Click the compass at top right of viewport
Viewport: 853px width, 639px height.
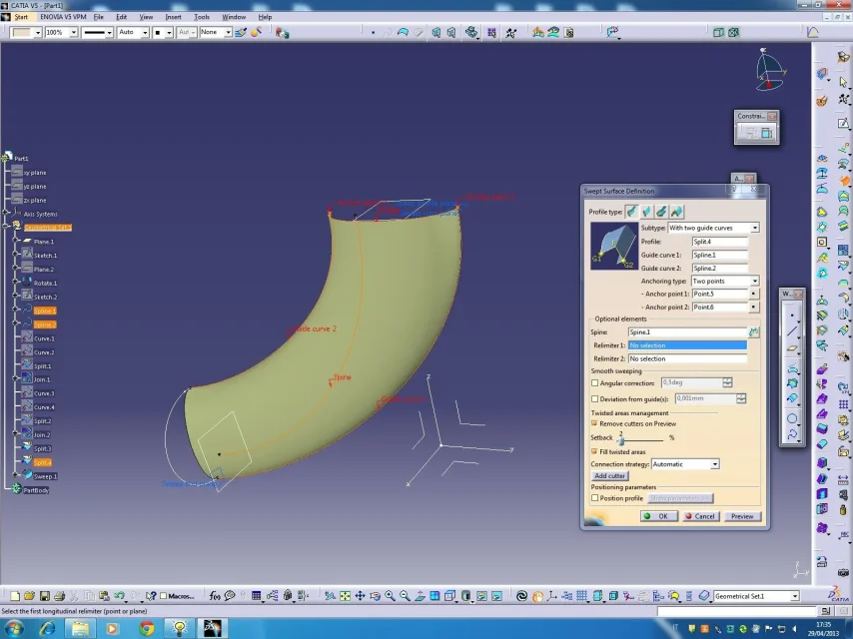(x=770, y=70)
